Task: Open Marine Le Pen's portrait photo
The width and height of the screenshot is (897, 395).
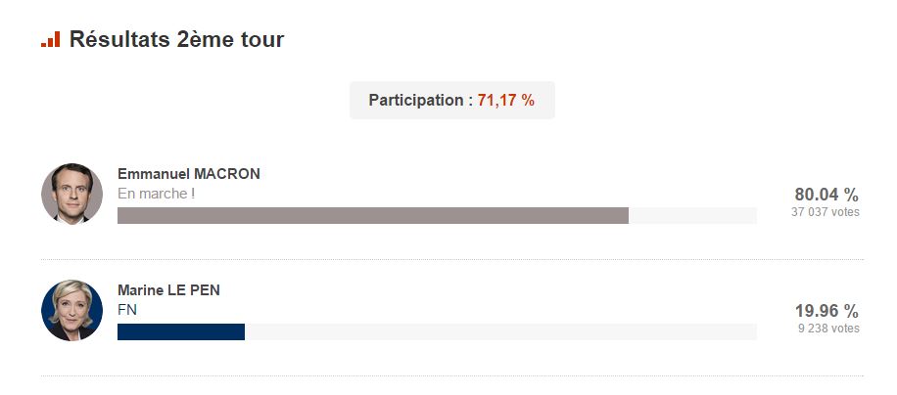Action: pos(71,310)
